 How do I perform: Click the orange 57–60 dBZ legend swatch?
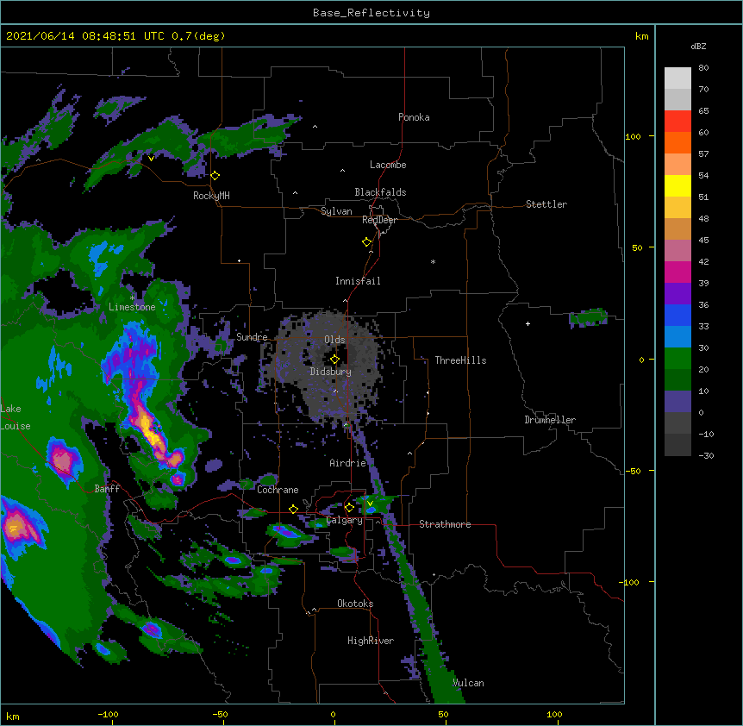pyautogui.click(x=677, y=142)
